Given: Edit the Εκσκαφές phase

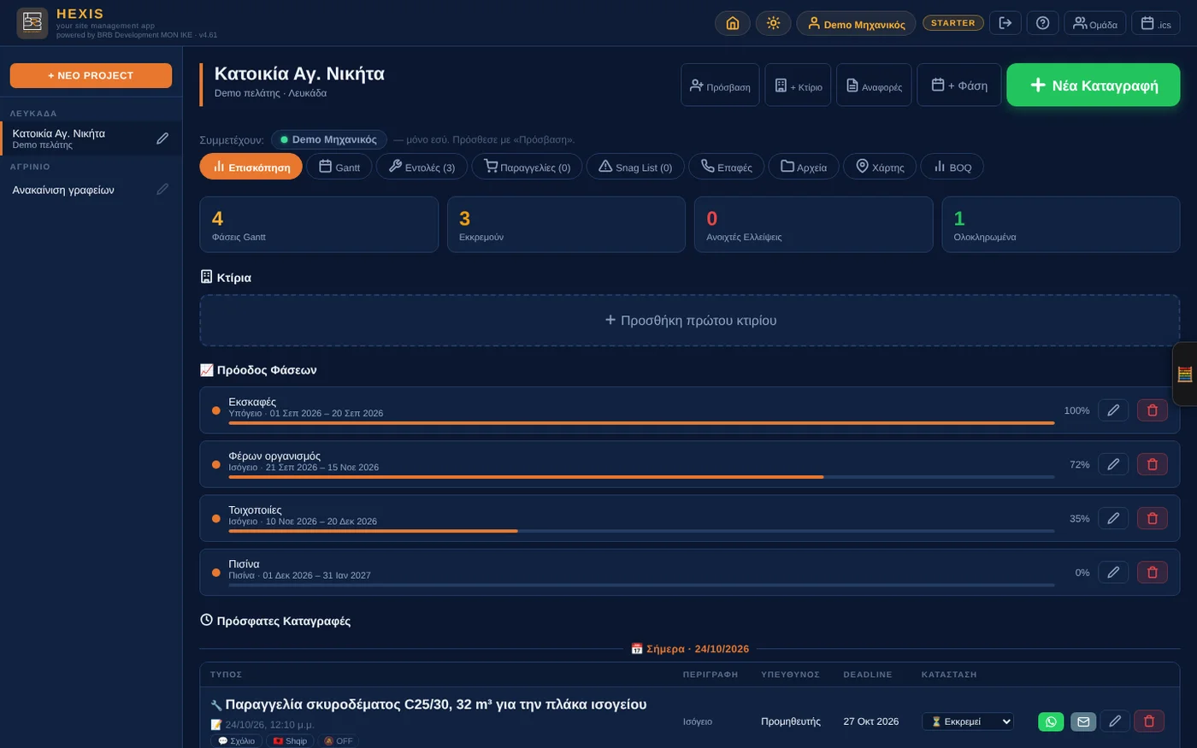Looking at the screenshot, I should [x=1112, y=410].
